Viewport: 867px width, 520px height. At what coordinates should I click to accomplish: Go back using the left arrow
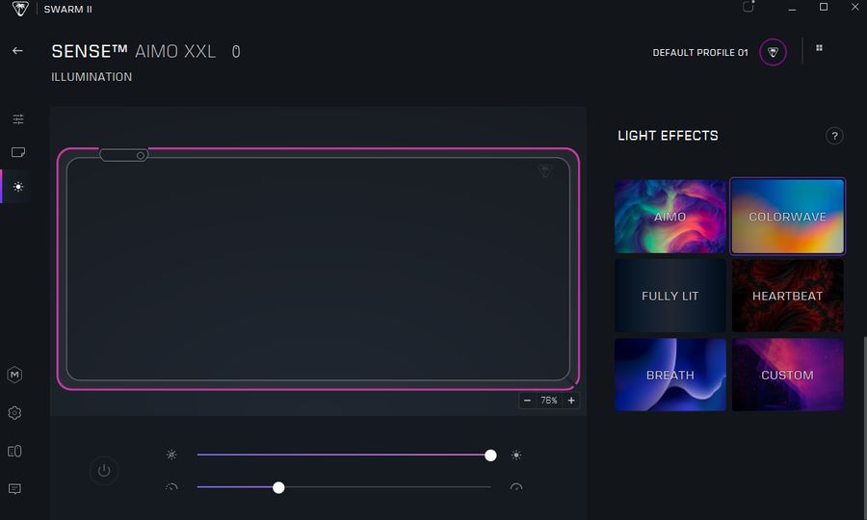point(17,51)
